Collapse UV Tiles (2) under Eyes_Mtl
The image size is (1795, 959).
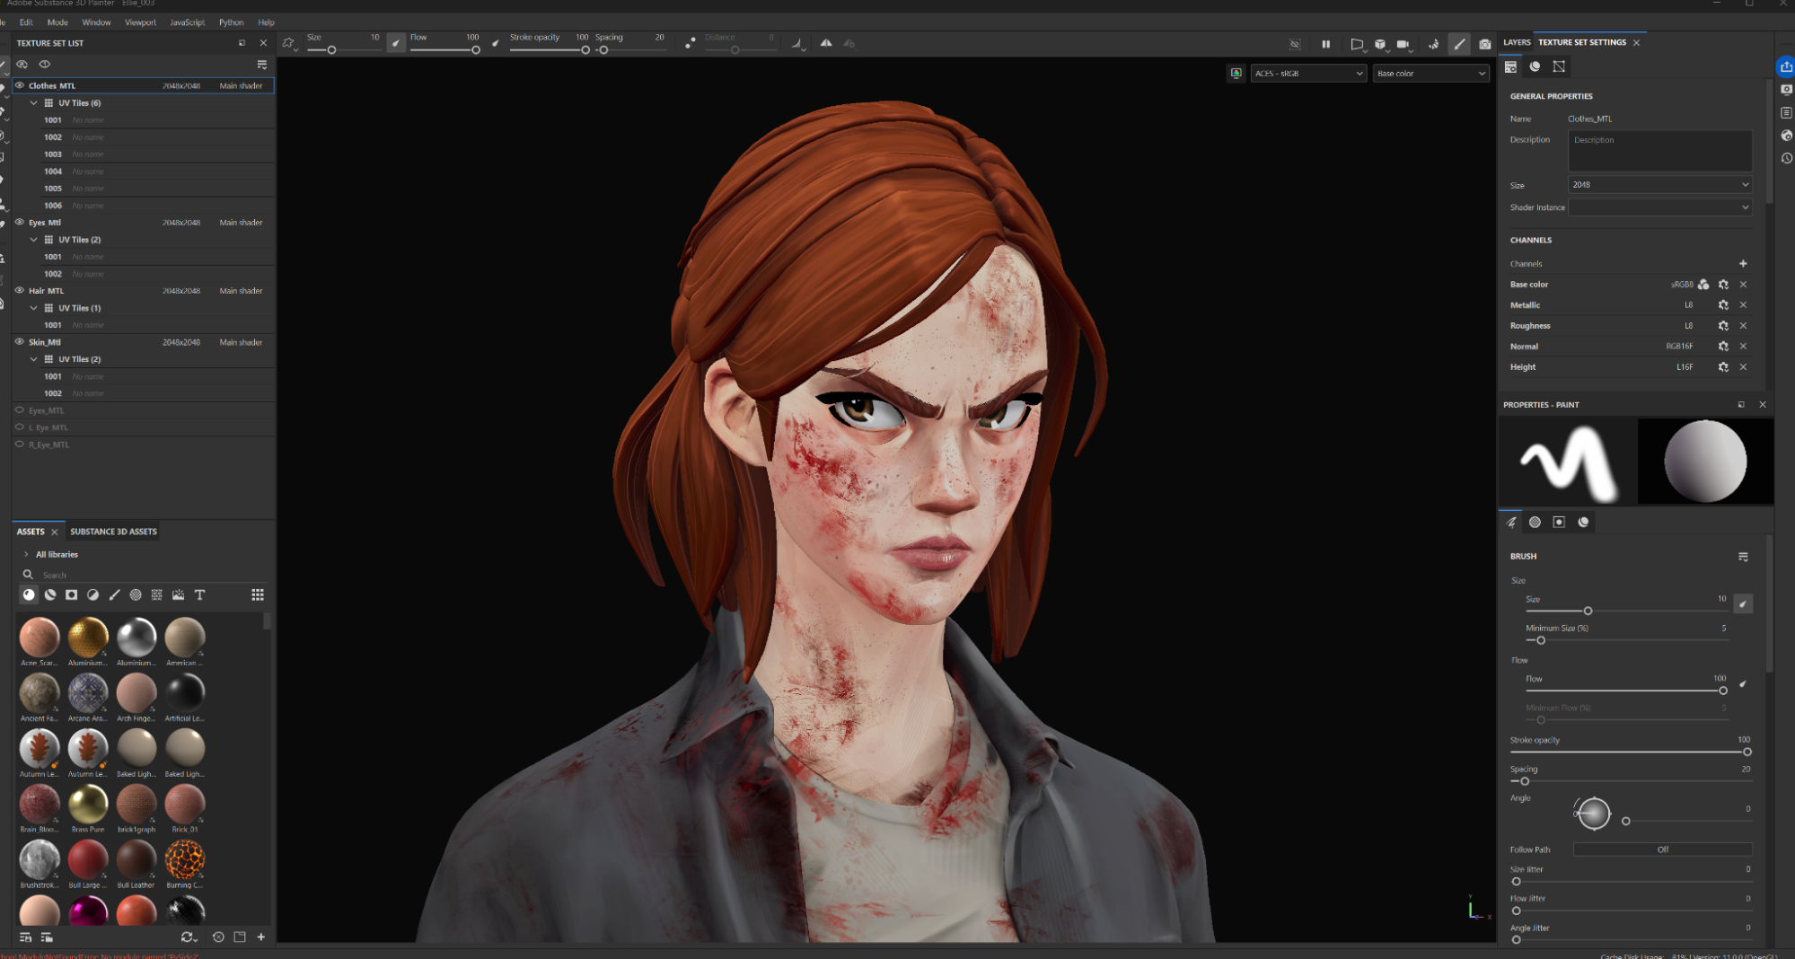(34, 240)
